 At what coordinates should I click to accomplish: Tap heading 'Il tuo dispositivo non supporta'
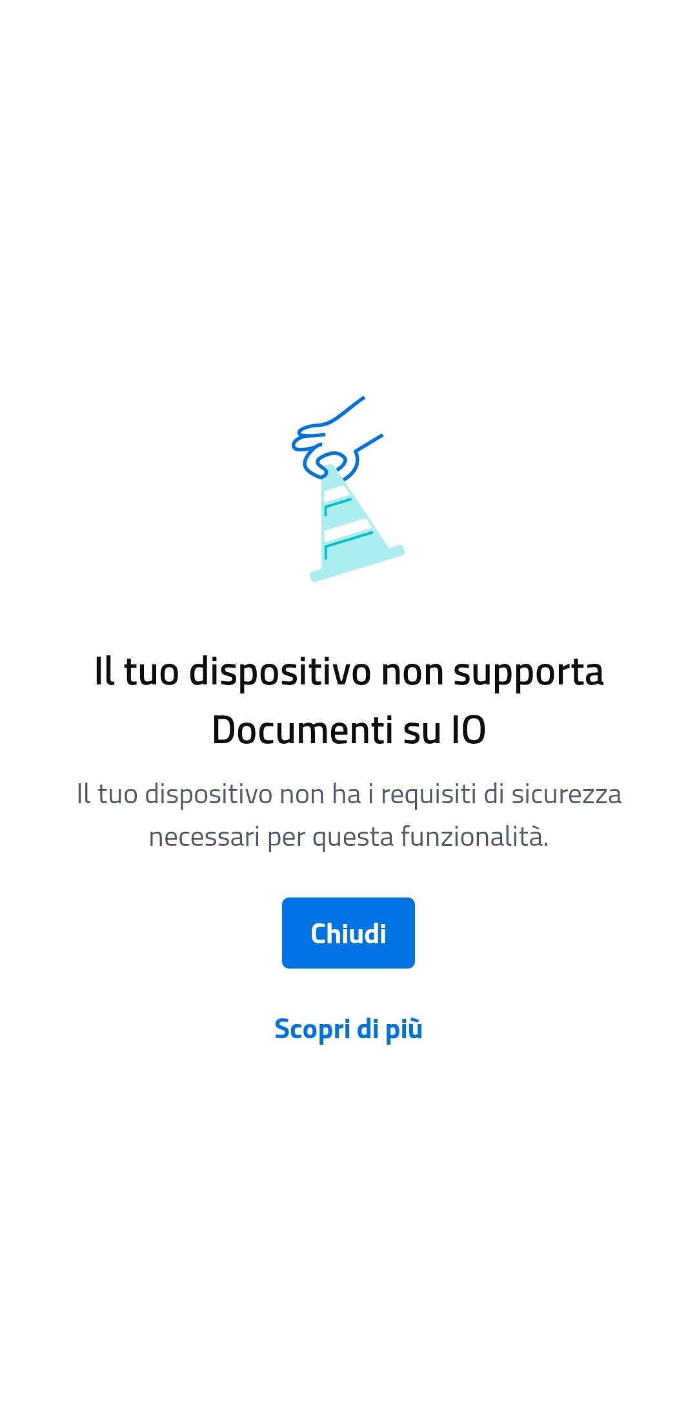(x=348, y=672)
